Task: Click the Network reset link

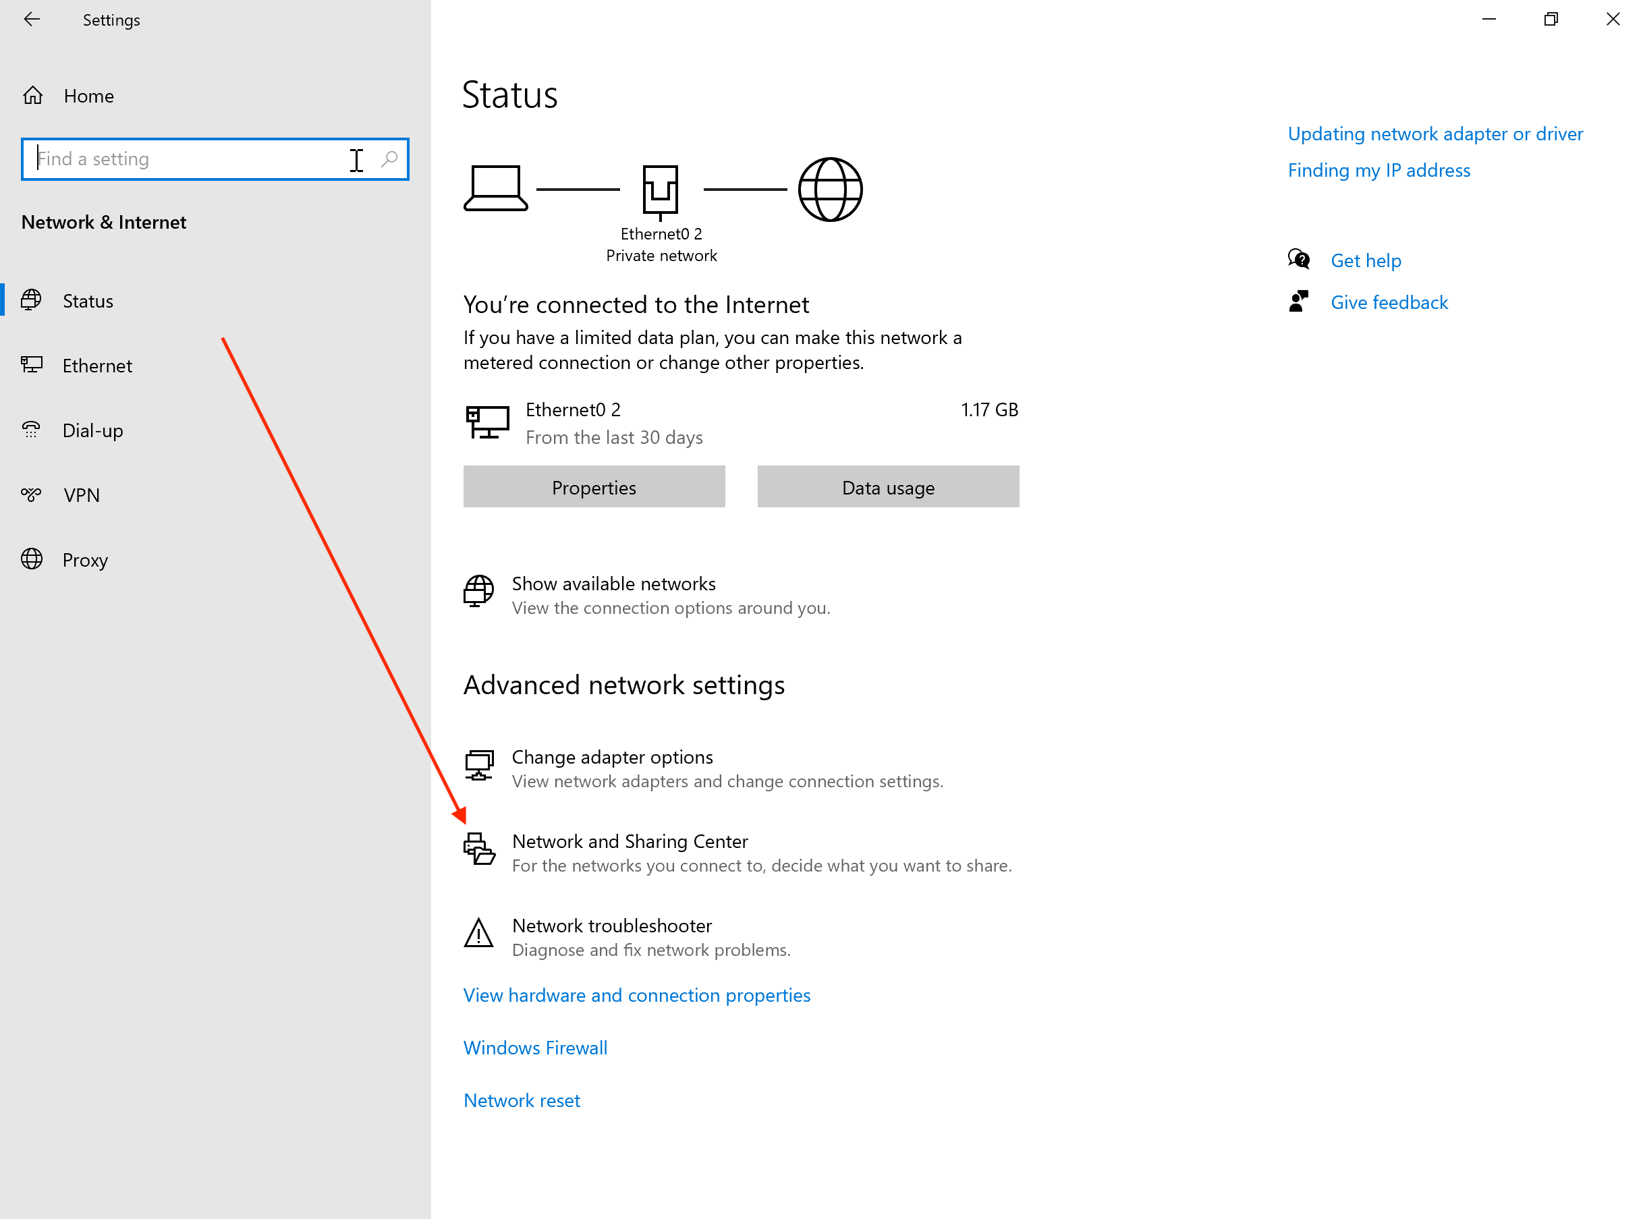Action: pos(521,1100)
